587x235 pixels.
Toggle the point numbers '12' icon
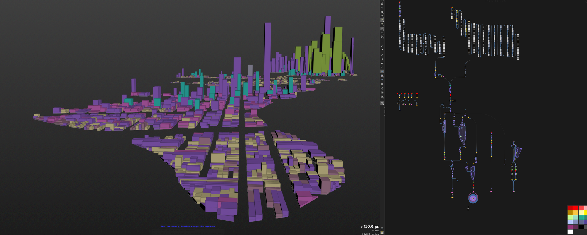[x=382, y=54]
